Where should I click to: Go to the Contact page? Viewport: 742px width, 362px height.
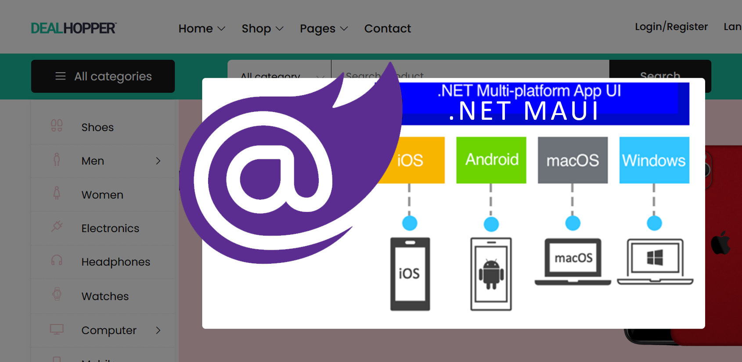click(x=387, y=29)
